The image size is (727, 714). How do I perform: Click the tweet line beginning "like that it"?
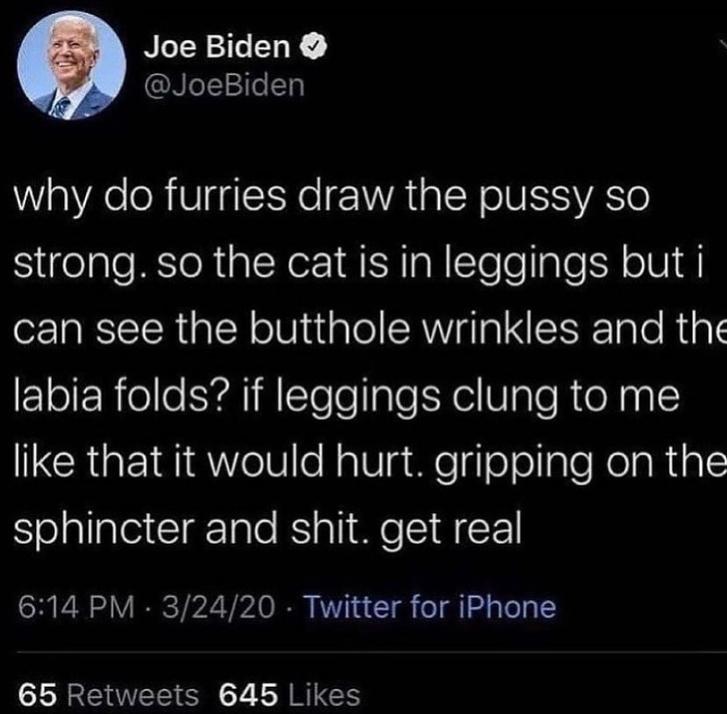[371, 464]
